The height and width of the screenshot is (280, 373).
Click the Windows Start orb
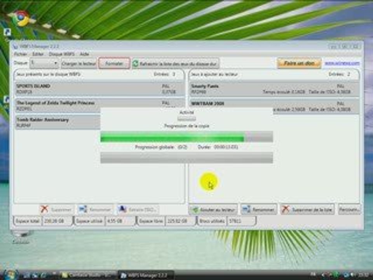click(10, 275)
